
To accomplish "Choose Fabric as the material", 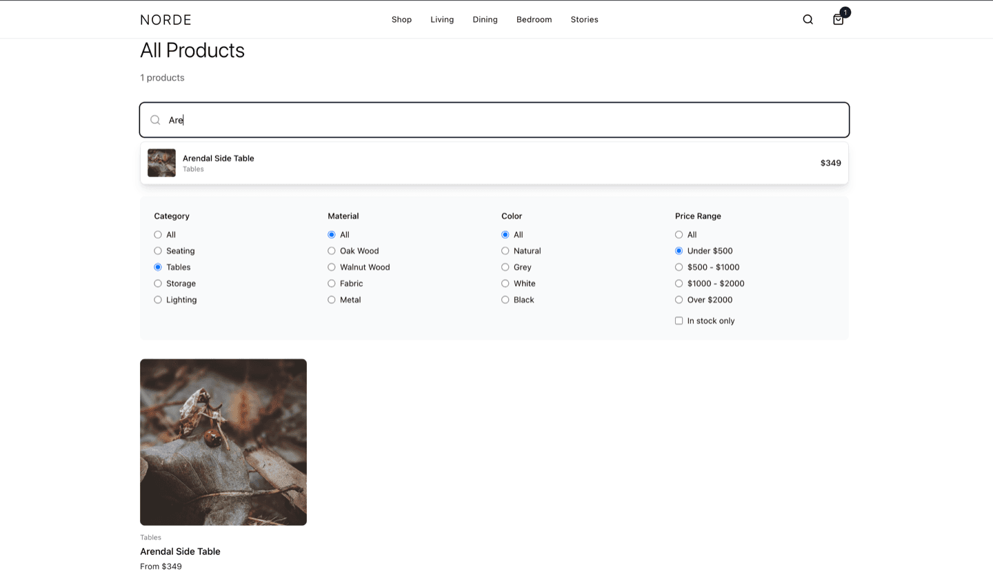I will pos(331,283).
